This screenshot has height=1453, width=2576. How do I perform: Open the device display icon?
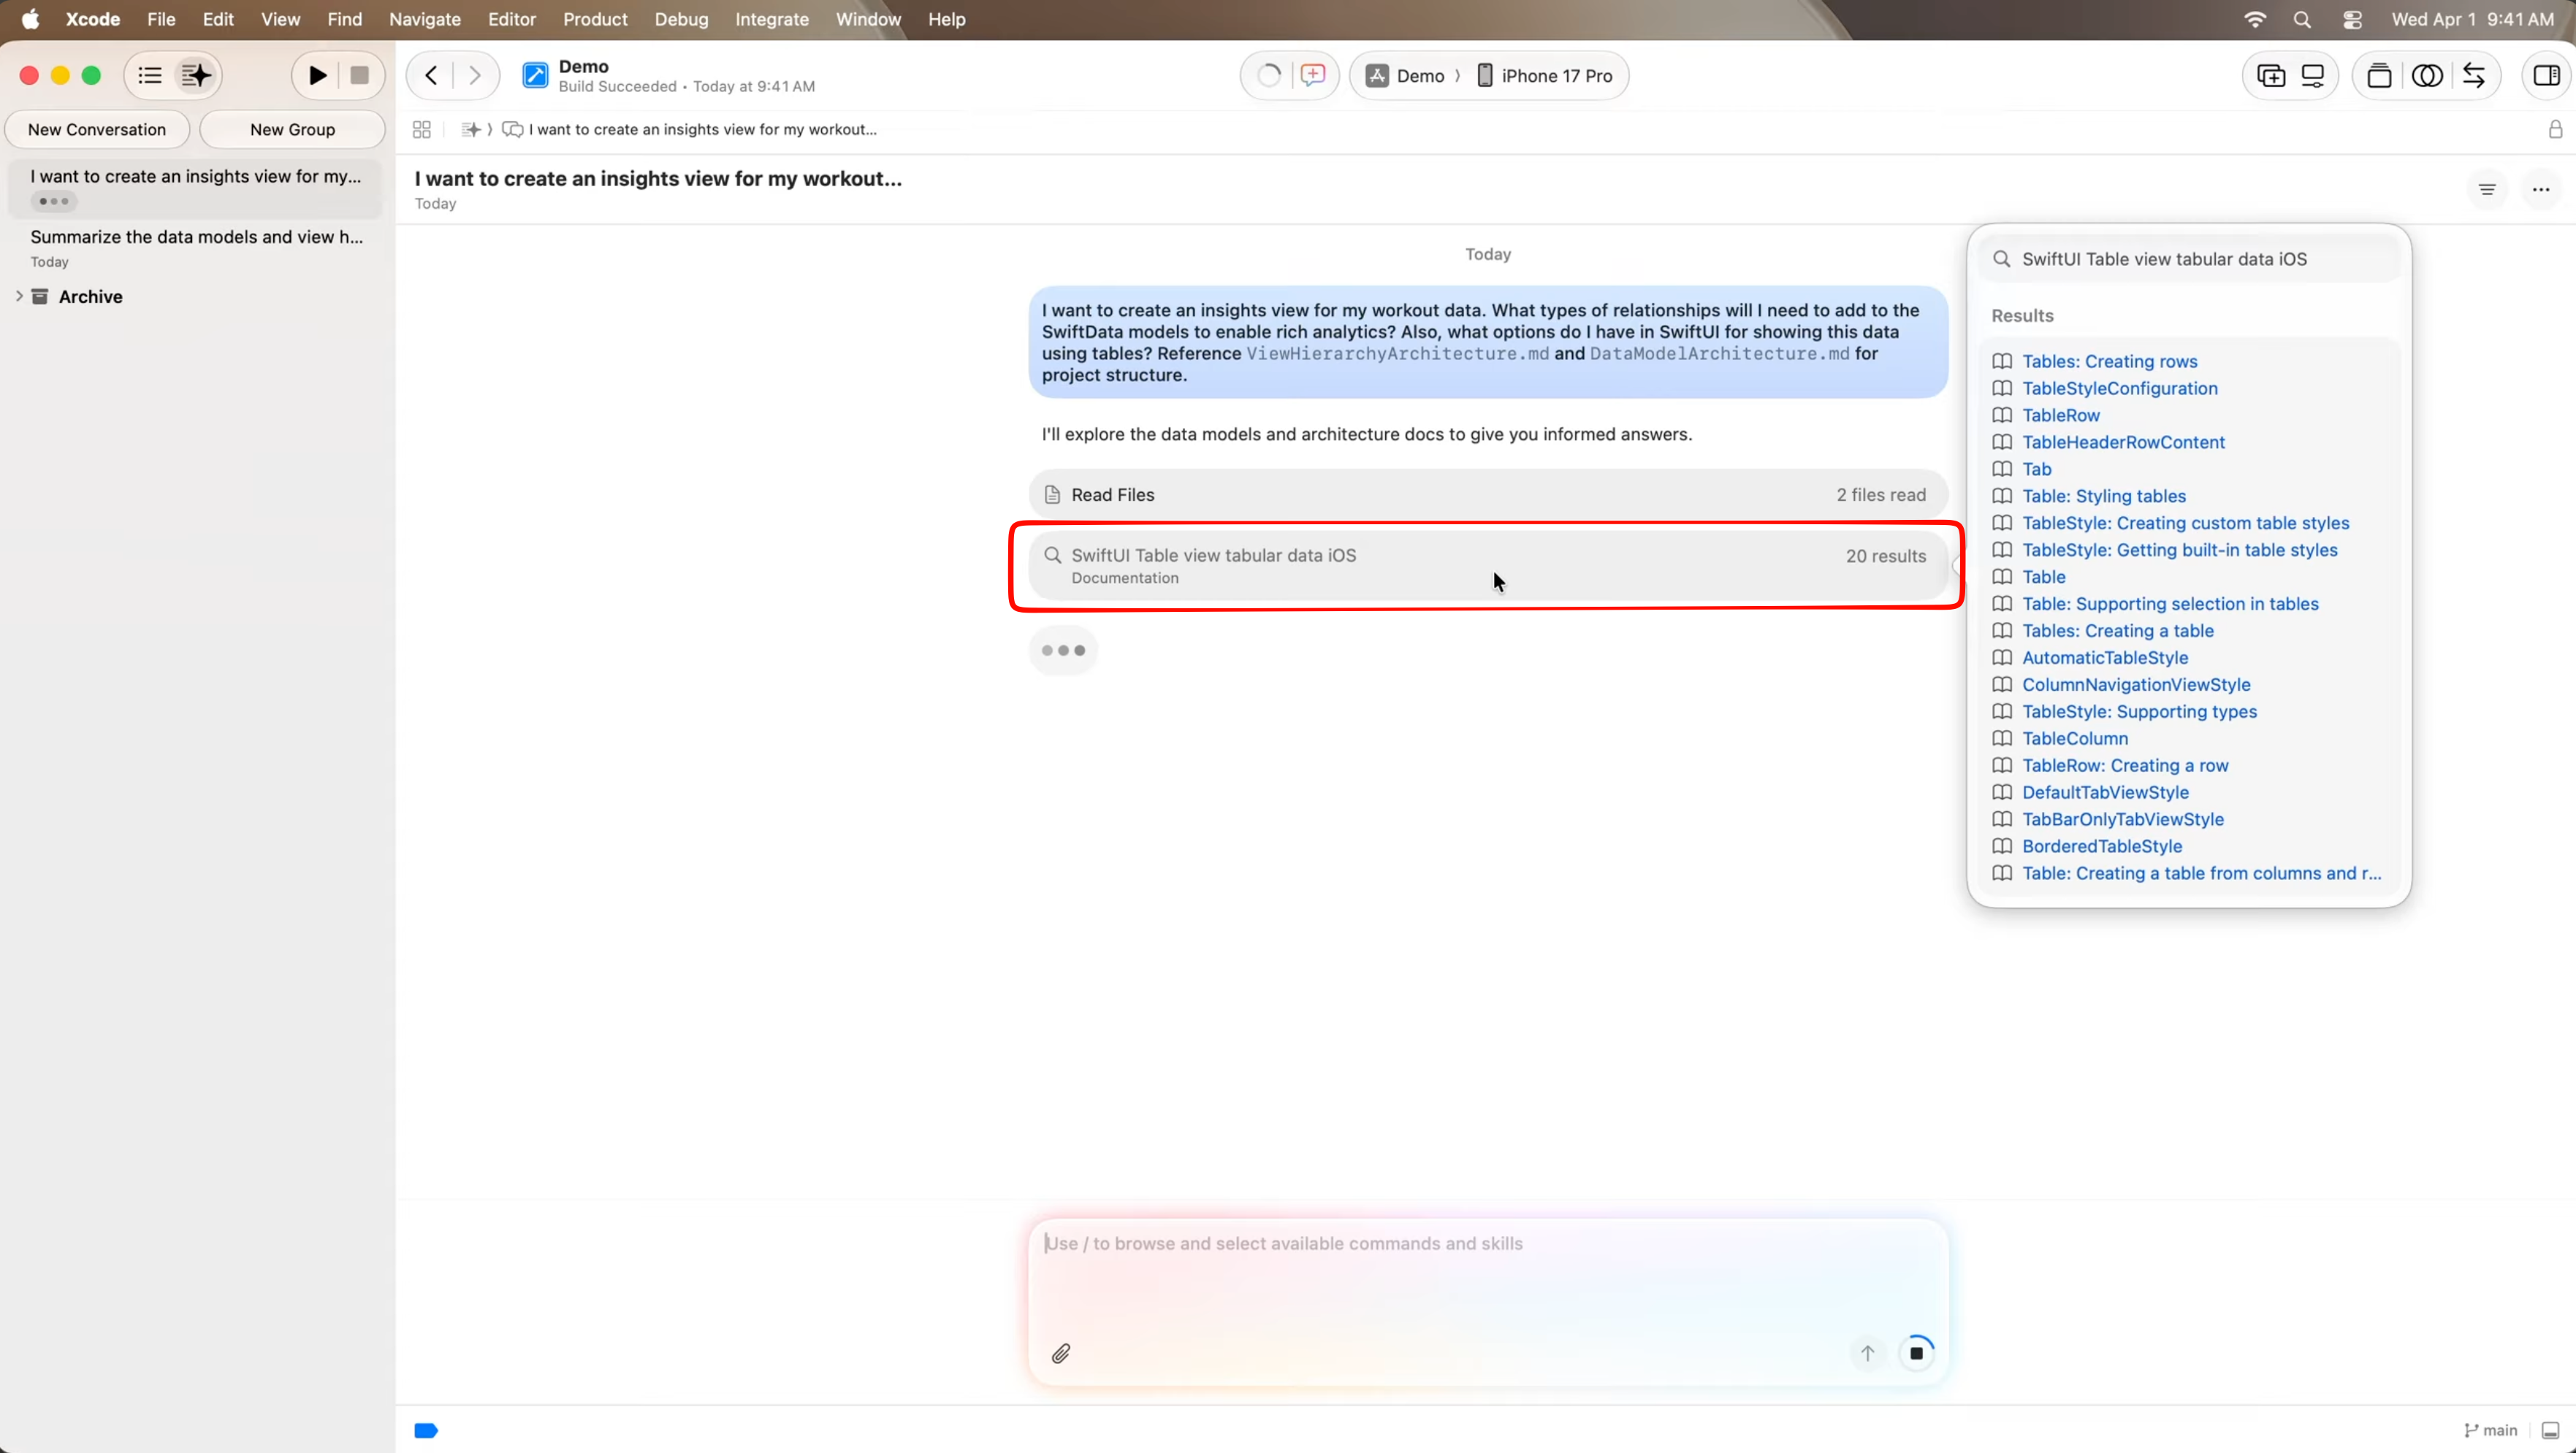(2313, 76)
